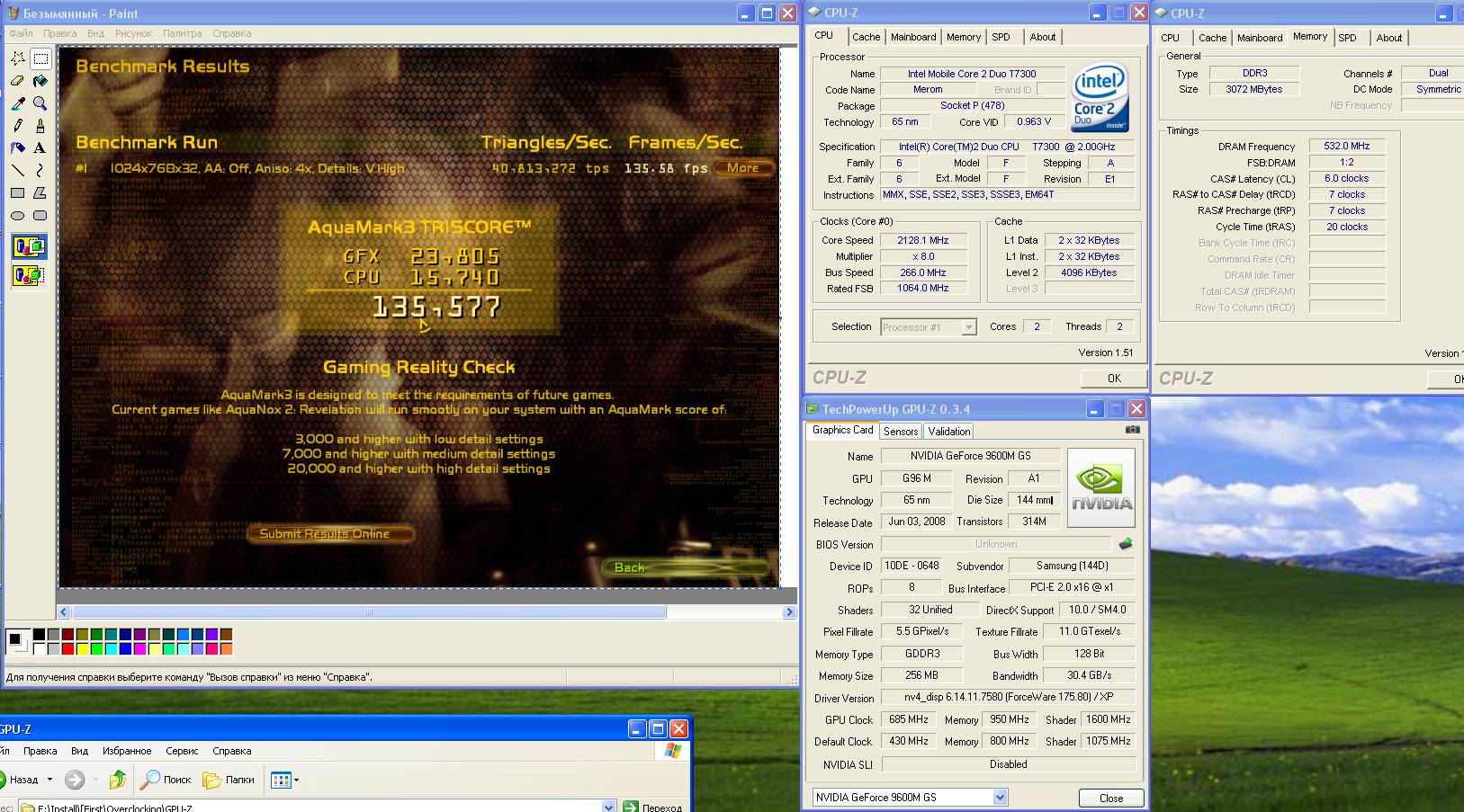Click OK in the first CPU-Z window
Viewport: 1464px width, 812px height.
(1114, 379)
